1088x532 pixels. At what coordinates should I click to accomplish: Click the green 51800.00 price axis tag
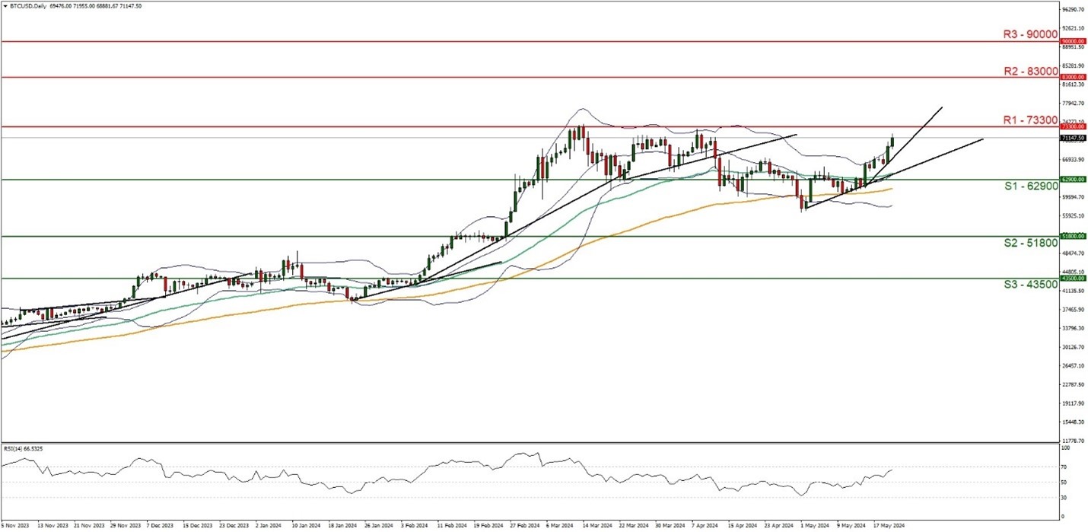click(x=1073, y=236)
